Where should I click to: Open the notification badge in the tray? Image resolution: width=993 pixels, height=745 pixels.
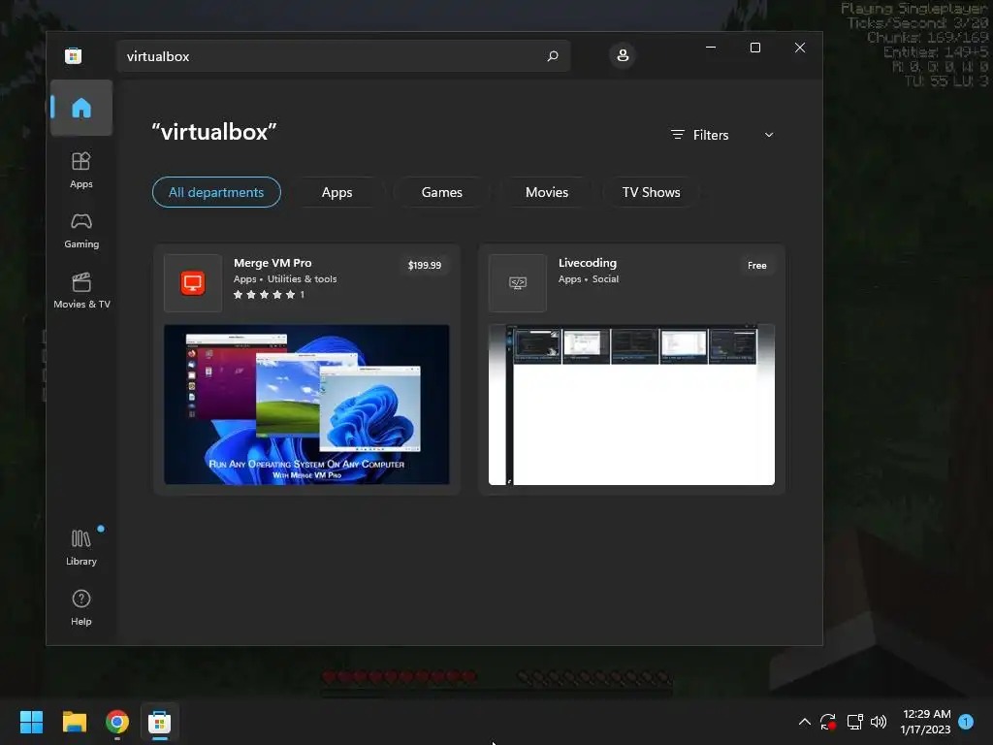pyautogui.click(x=966, y=722)
